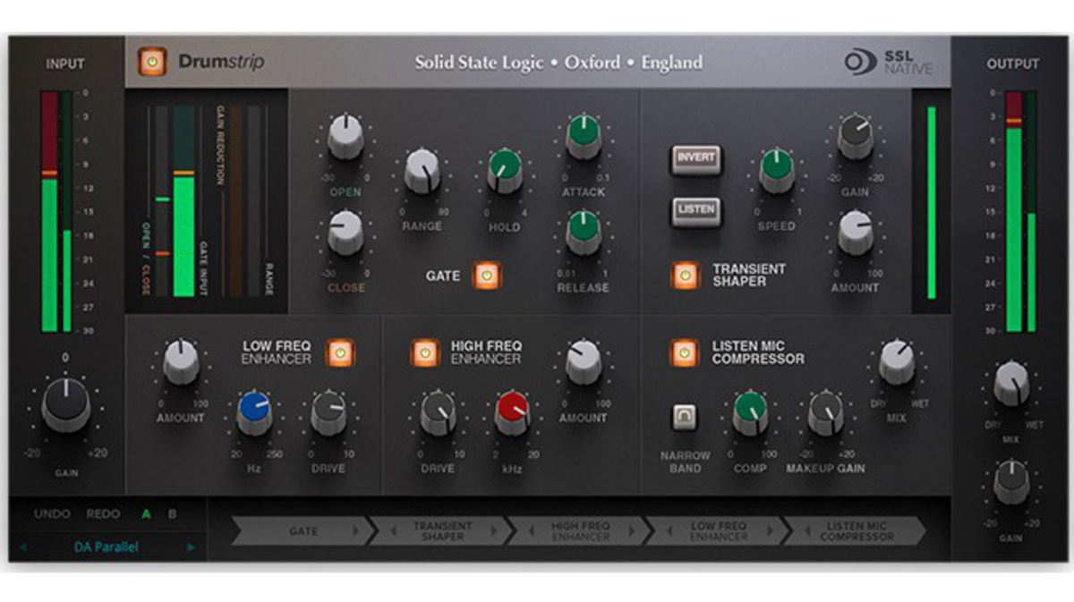Select the A comparison setting
The height and width of the screenshot is (602, 1074).
147,514
